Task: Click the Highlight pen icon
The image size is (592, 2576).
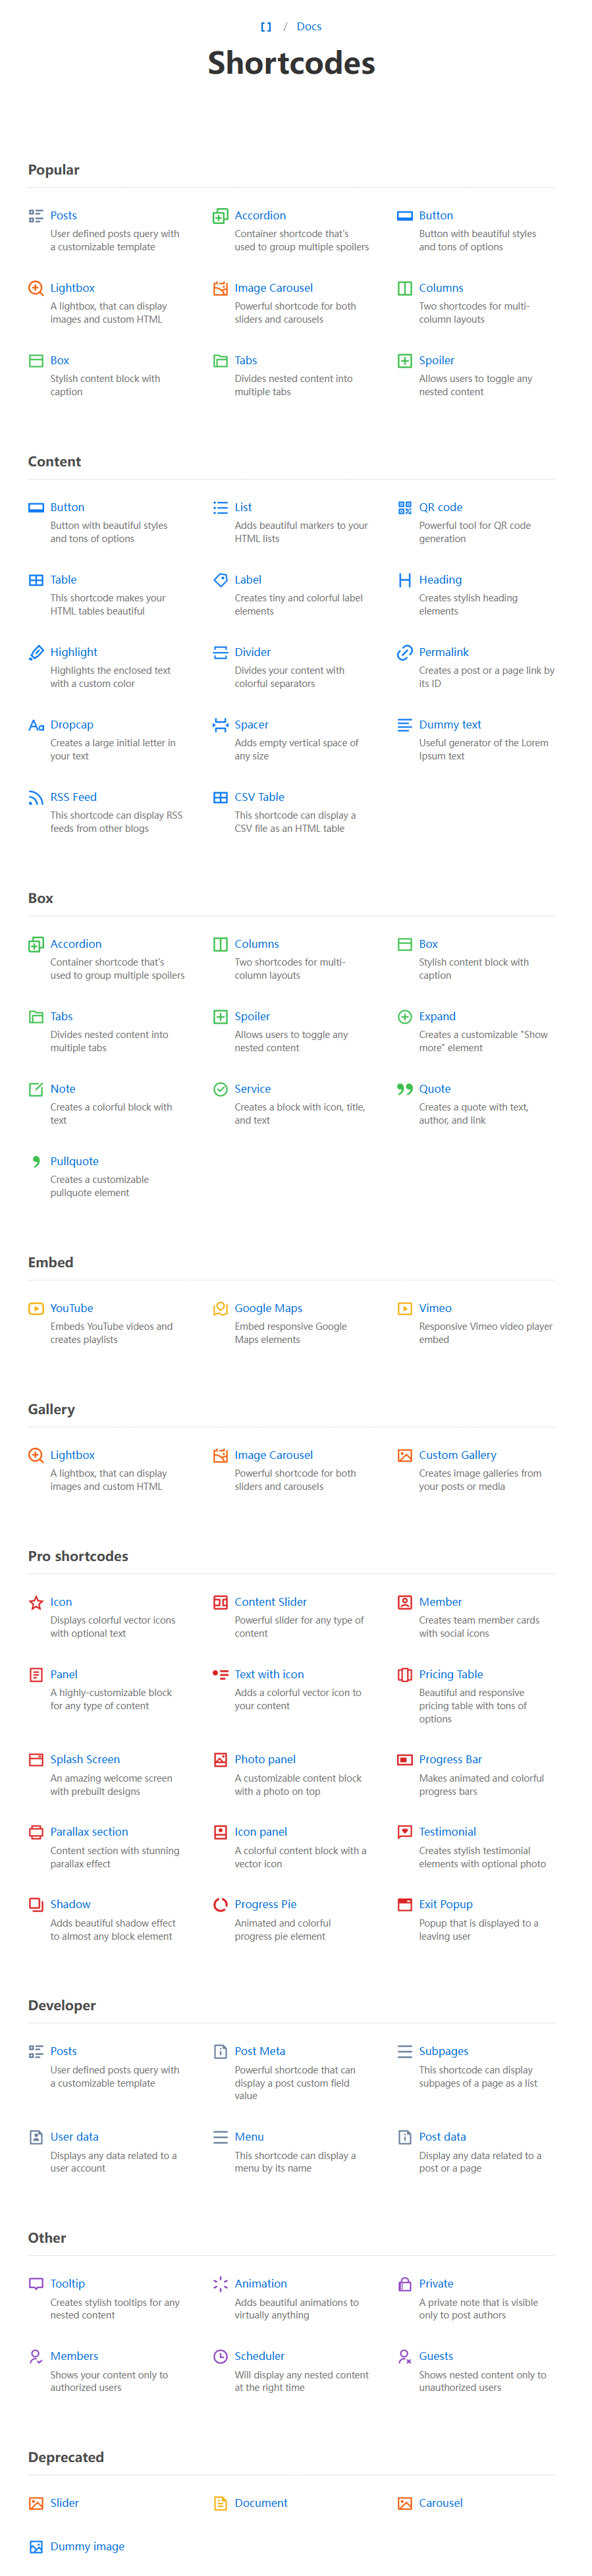Action: coord(36,652)
